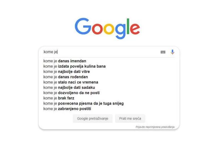
Task: Select 'kome je najbolje dati sadaku'
Action: [x=69, y=87]
